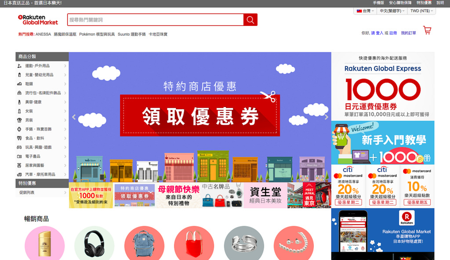Open 我的訂單 my orders link

click(408, 33)
